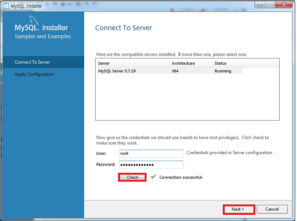Sort by the Server column header
Screen dimensions: 297x221
pos(132,63)
